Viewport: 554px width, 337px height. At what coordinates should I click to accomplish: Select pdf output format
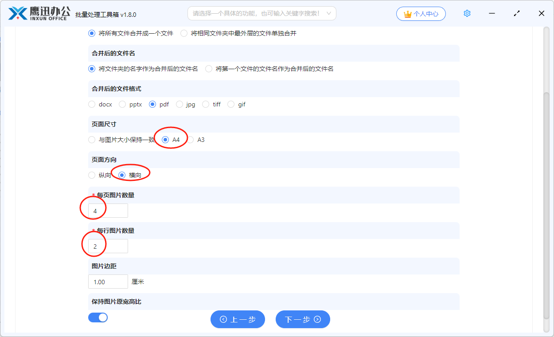tap(159, 104)
